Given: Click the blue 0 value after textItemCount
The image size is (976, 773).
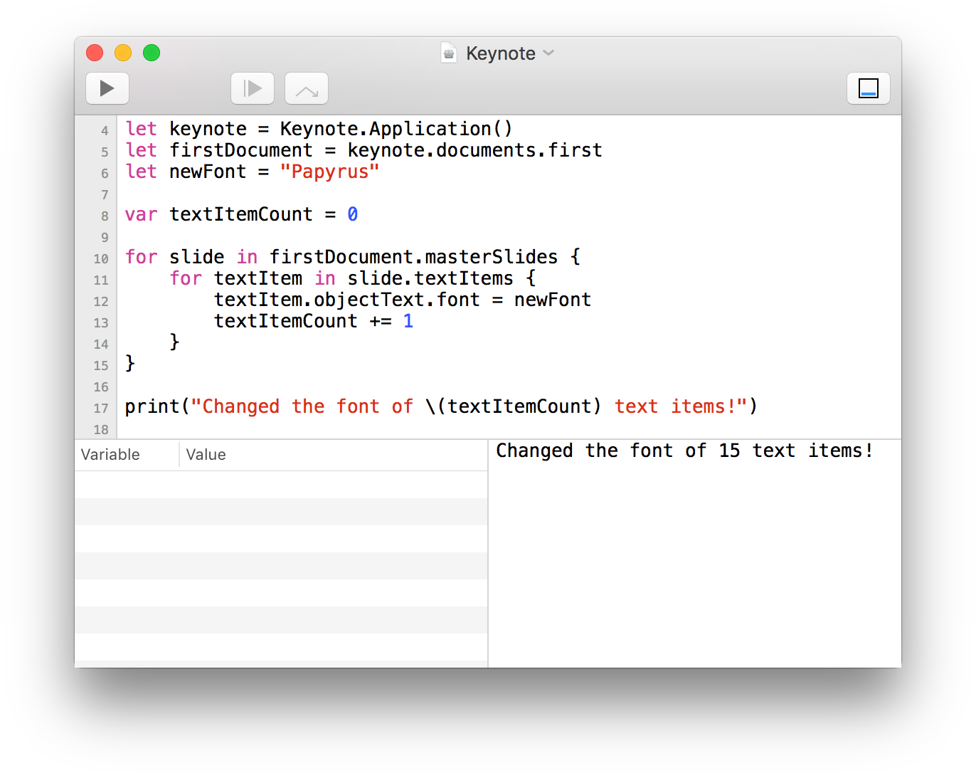Looking at the screenshot, I should click(x=352, y=215).
